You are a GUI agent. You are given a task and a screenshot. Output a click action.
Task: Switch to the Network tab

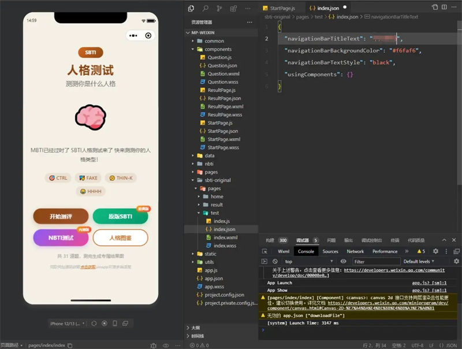pyautogui.click(x=355, y=251)
